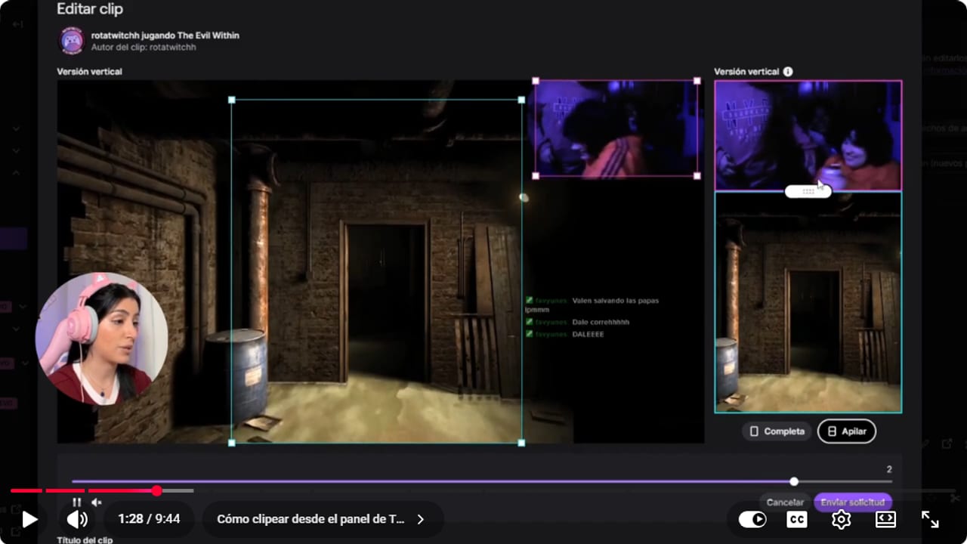Play the YouTube video
This screenshot has width=967, height=544.
point(29,519)
